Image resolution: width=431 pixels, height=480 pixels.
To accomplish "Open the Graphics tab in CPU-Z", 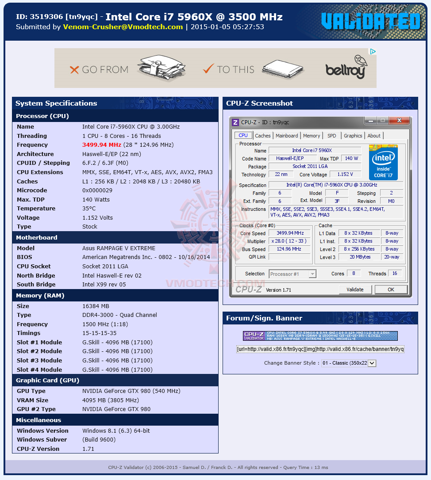I will (353, 136).
